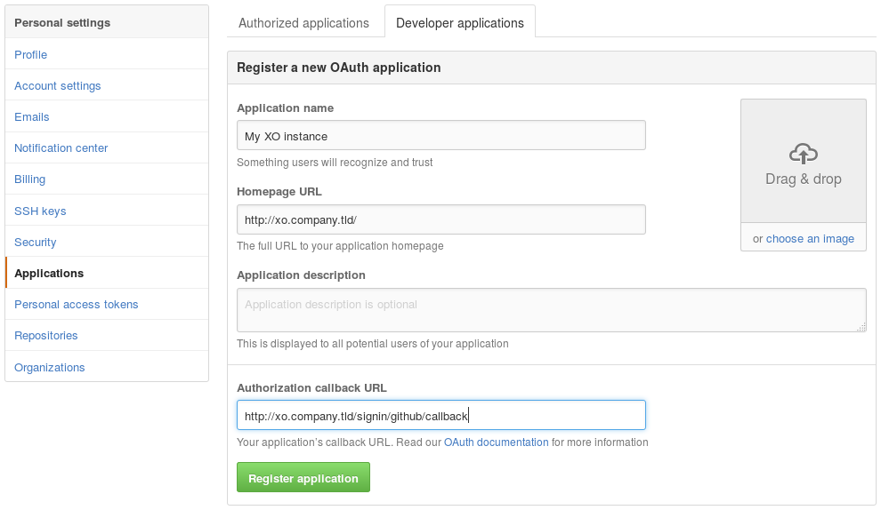Open Security settings

(107, 242)
